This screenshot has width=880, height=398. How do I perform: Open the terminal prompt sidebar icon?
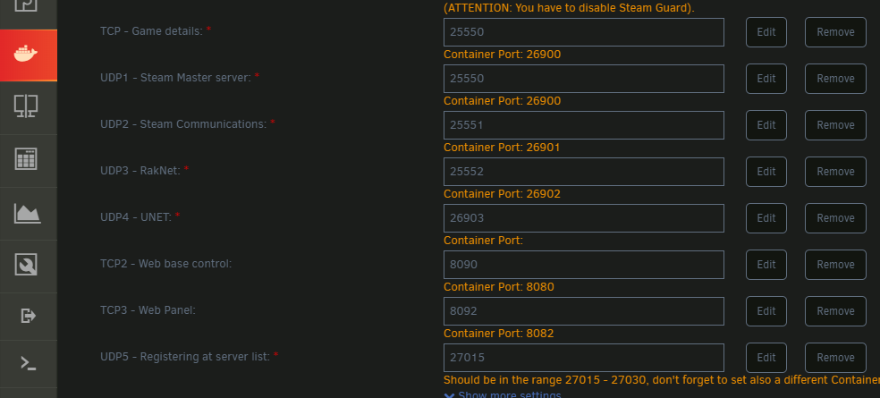point(28,363)
